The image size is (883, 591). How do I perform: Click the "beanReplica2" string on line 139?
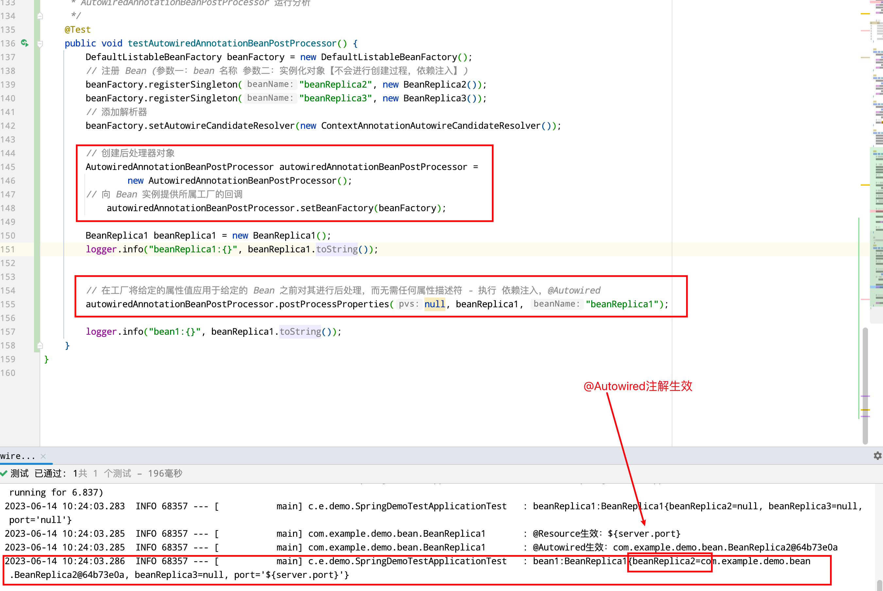pyautogui.click(x=336, y=84)
